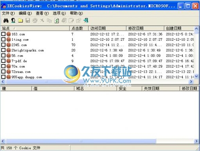
Task: Click the cookie icon beside 163.com
Action: click(8, 34)
